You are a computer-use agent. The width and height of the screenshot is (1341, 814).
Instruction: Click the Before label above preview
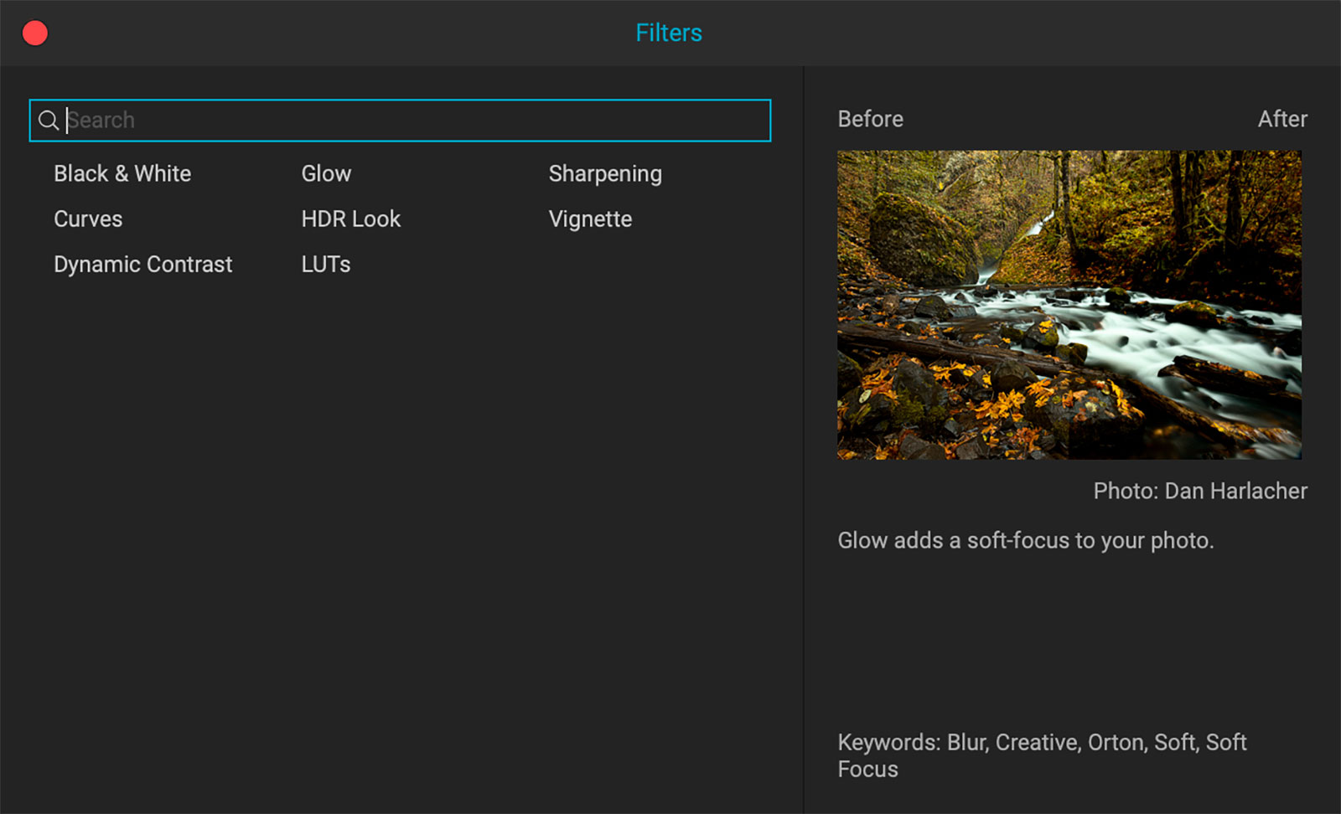click(x=870, y=119)
